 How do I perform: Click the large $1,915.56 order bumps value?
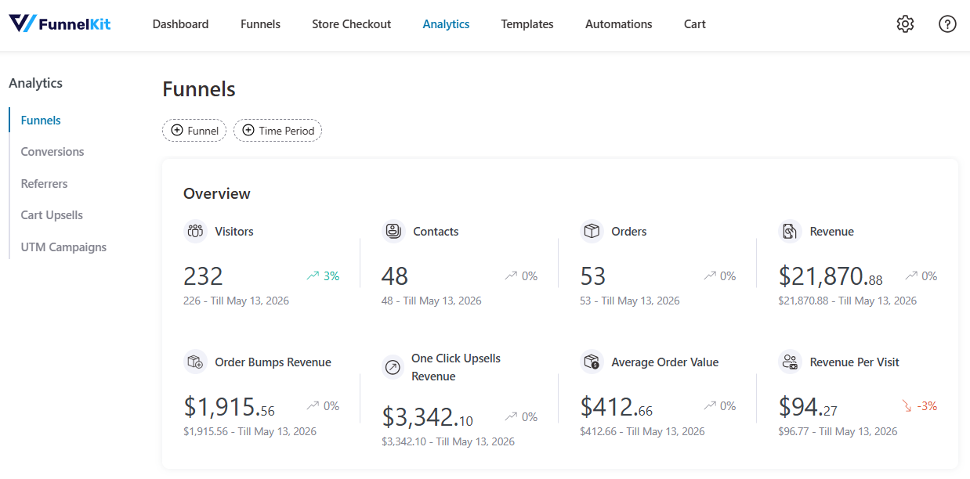click(229, 406)
